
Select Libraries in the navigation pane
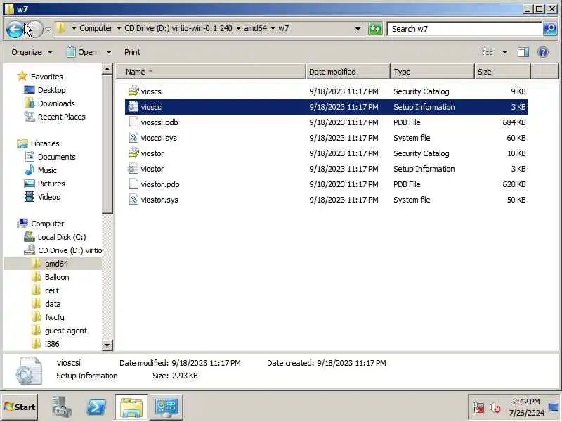[x=45, y=143]
